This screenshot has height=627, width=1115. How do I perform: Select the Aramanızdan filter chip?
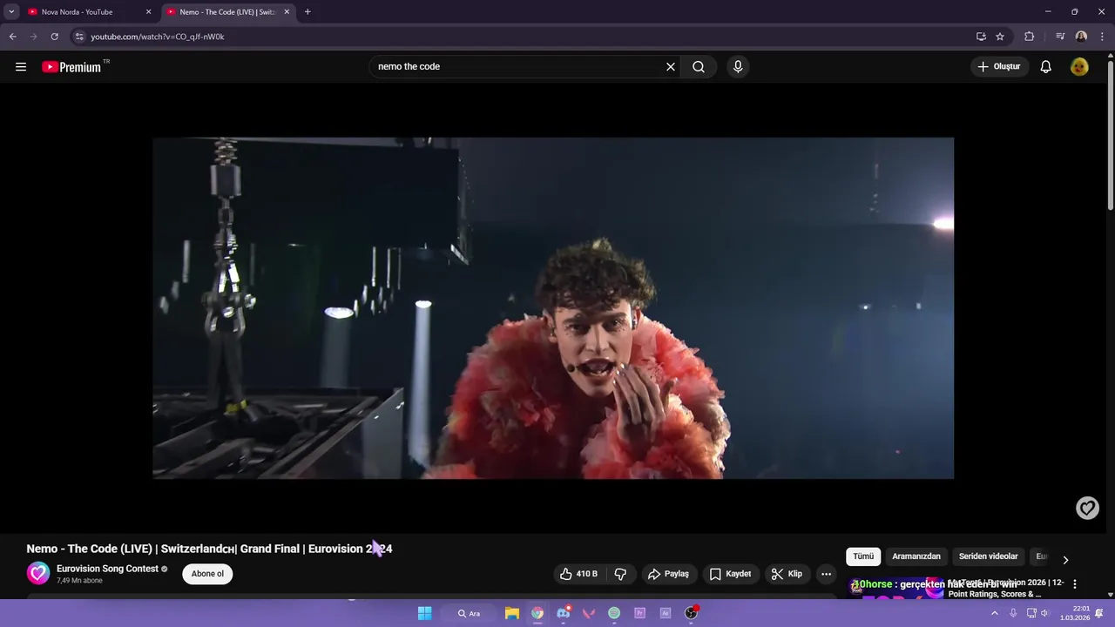[916, 556]
